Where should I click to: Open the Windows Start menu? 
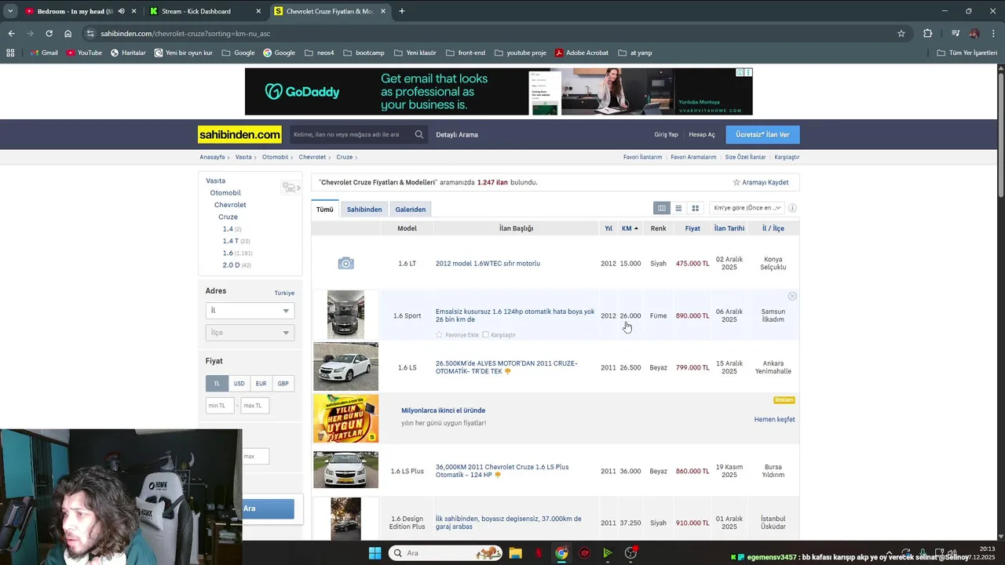coord(375,553)
